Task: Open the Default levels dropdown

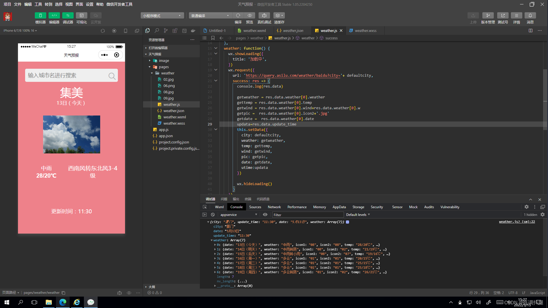Action: (x=358, y=214)
